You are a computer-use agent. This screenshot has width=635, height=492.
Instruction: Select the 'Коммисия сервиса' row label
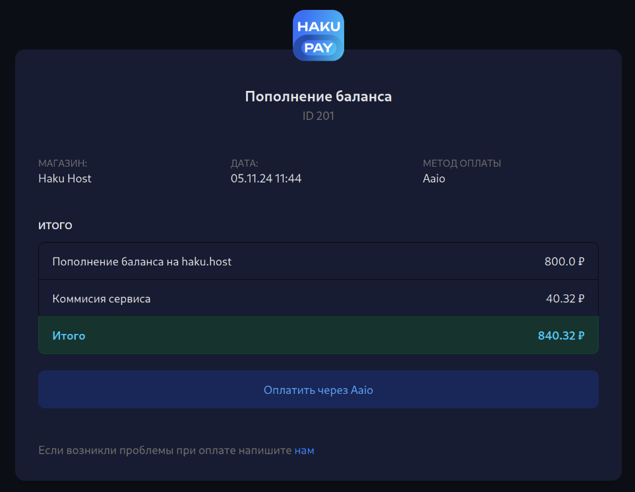[102, 298]
